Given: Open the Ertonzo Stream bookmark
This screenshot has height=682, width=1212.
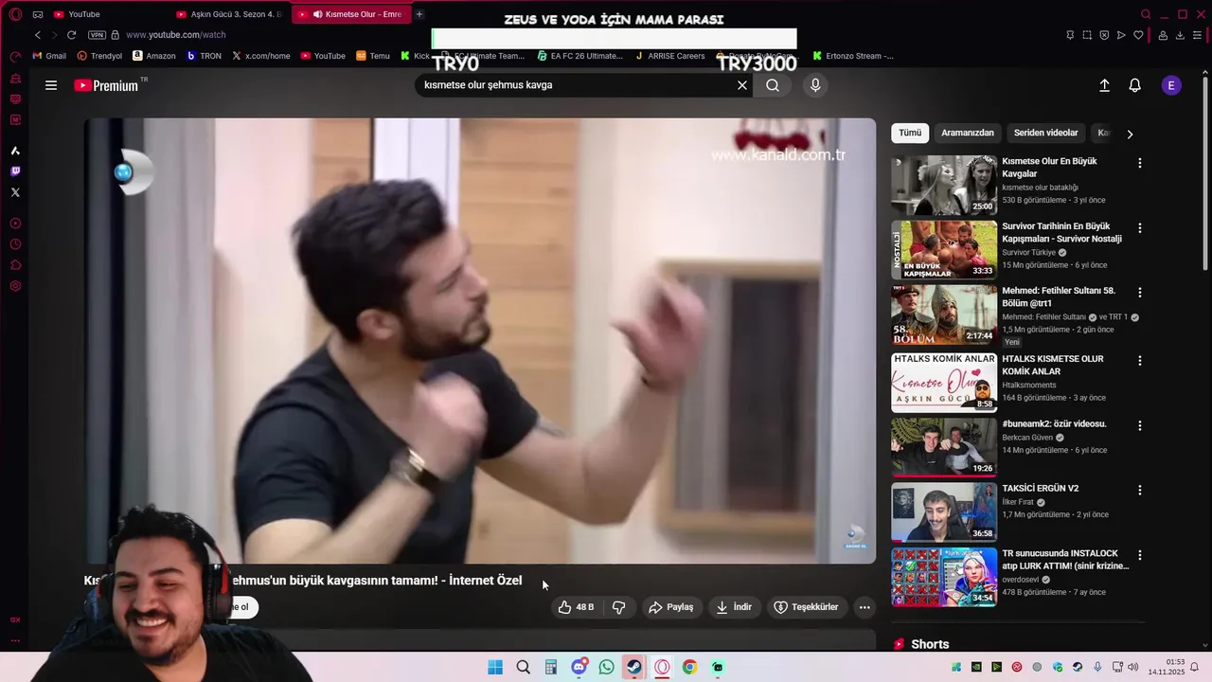Looking at the screenshot, I should pyautogui.click(x=852, y=56).
